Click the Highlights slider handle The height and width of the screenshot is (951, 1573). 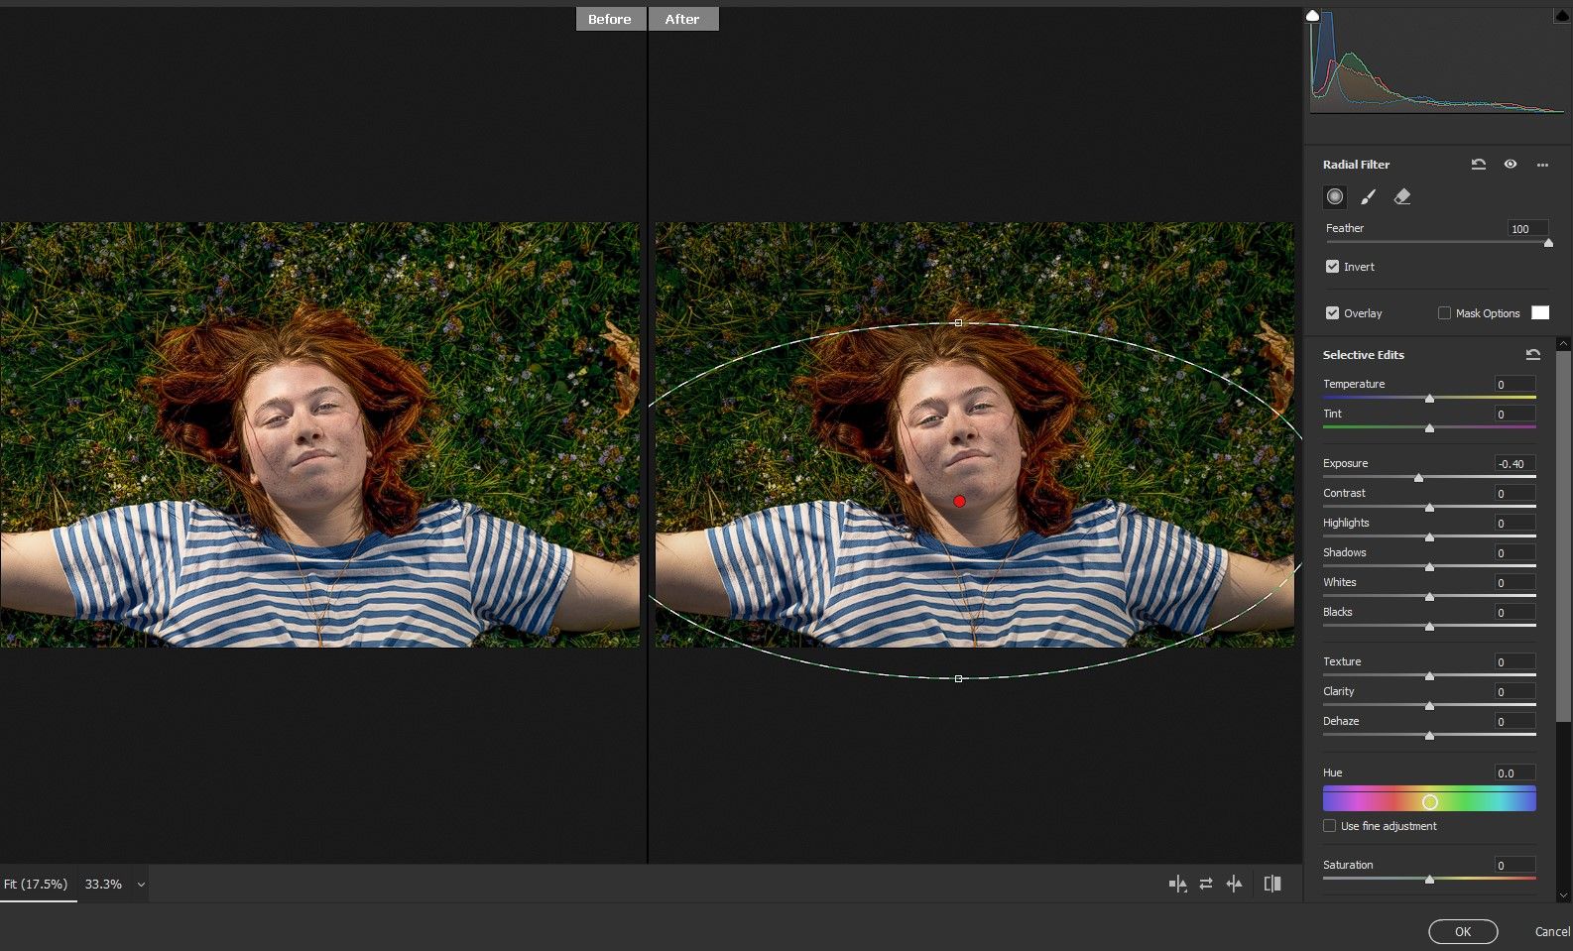(1429, 537)
